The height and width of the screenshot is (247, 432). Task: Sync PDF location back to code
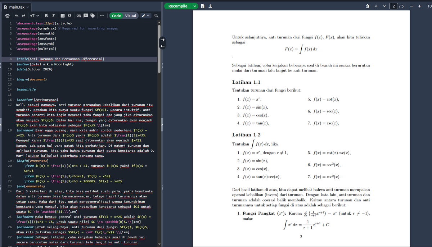(x=162, y=46)
